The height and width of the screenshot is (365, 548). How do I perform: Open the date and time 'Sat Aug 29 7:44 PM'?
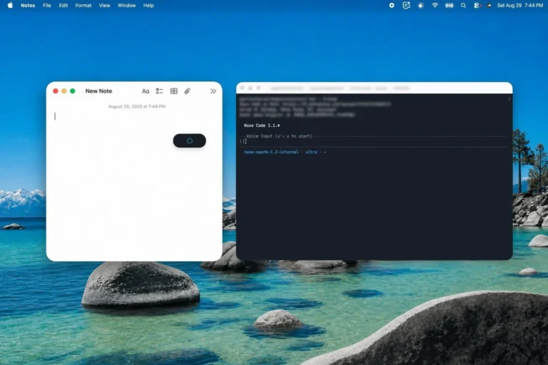(519, 5)
